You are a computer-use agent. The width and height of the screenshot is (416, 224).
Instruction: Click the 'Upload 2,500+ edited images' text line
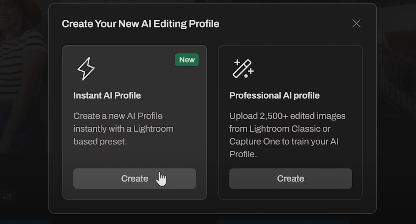[x=287, y=116]
